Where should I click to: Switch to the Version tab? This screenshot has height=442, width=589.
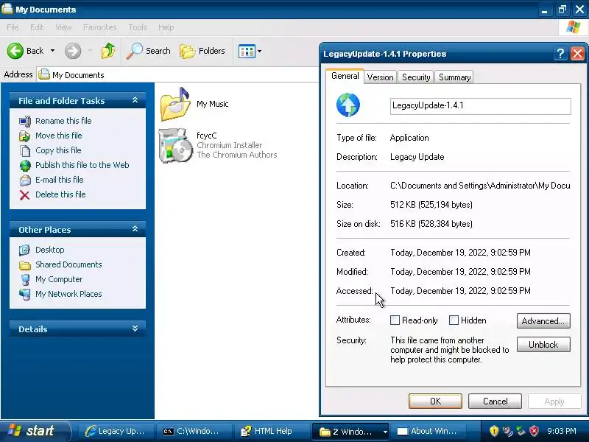pos(380,77)
